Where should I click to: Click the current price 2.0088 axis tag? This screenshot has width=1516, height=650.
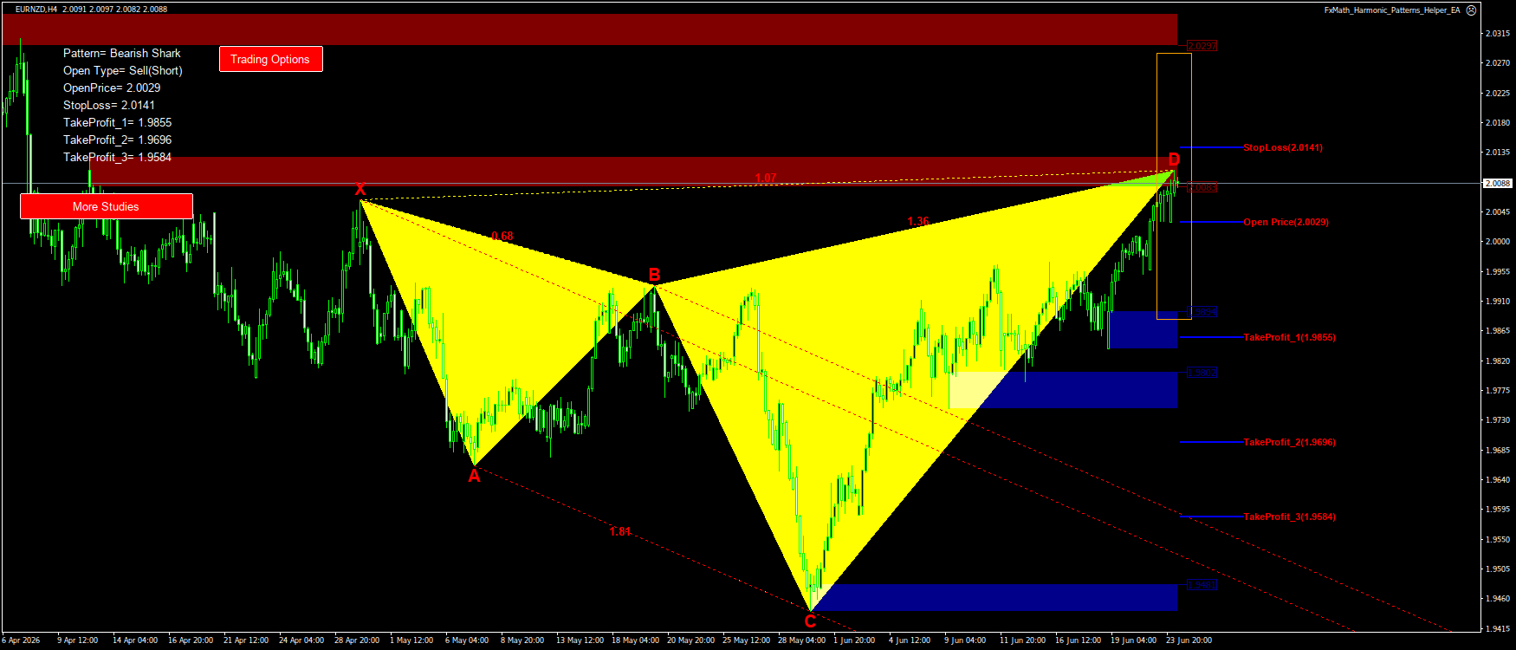tap(1498, 183)
